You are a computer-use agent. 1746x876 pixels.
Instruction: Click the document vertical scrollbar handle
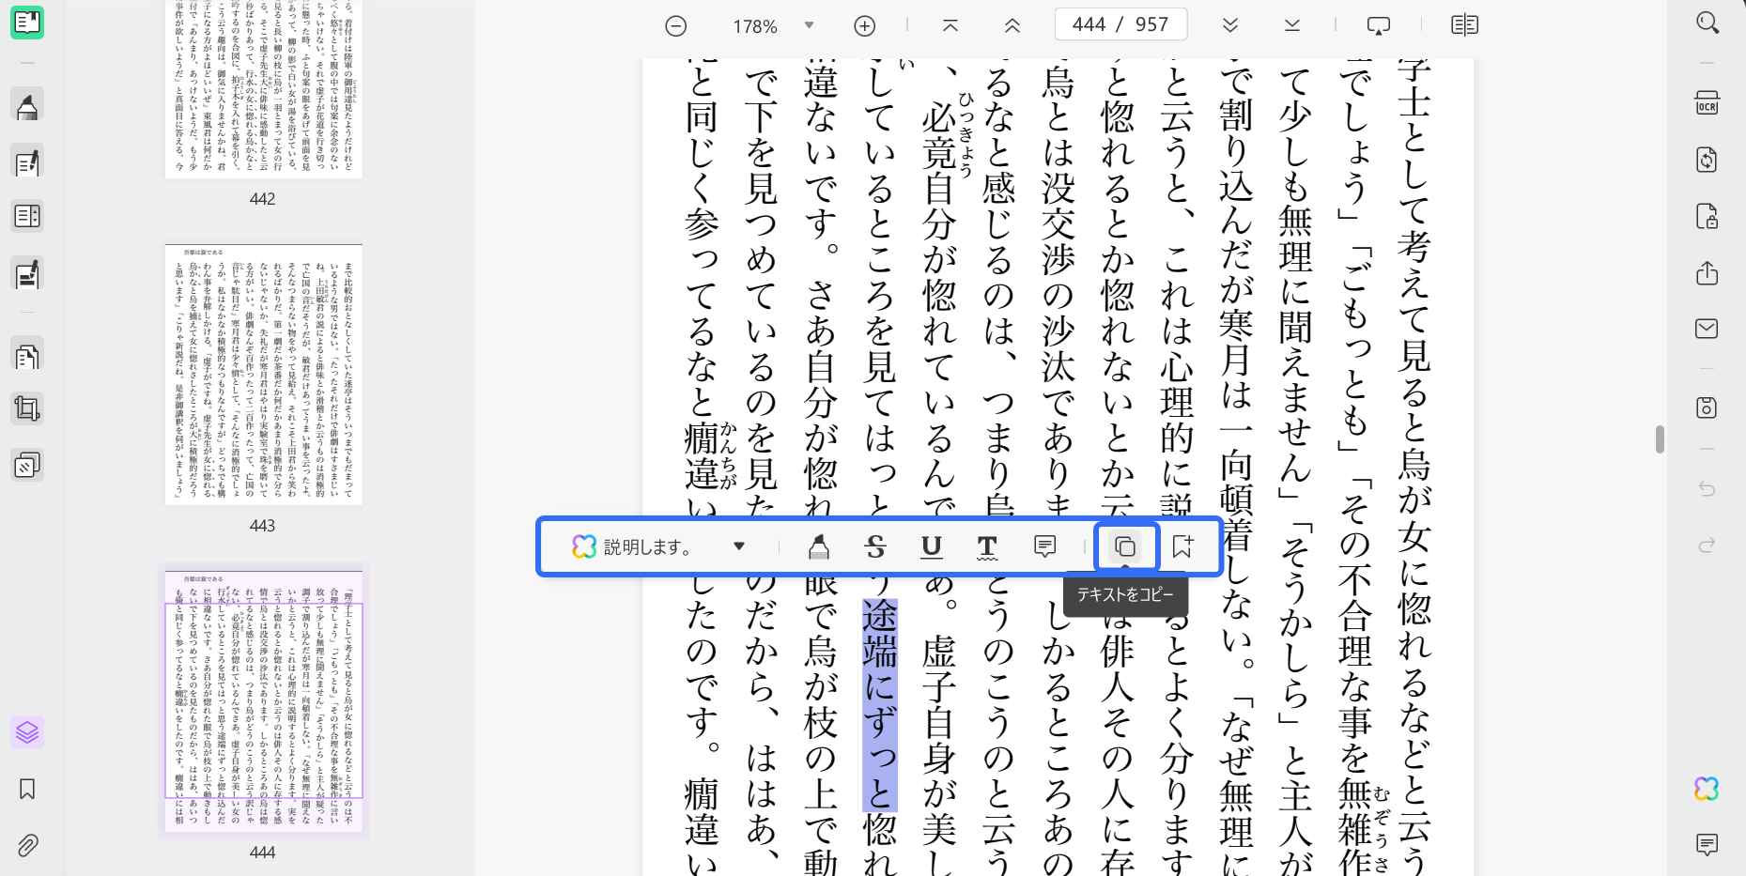click(x=1660, y=439)
